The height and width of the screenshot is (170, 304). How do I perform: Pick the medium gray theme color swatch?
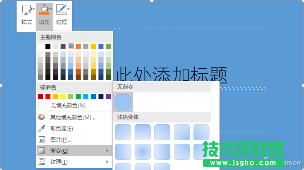coord(86,46)
